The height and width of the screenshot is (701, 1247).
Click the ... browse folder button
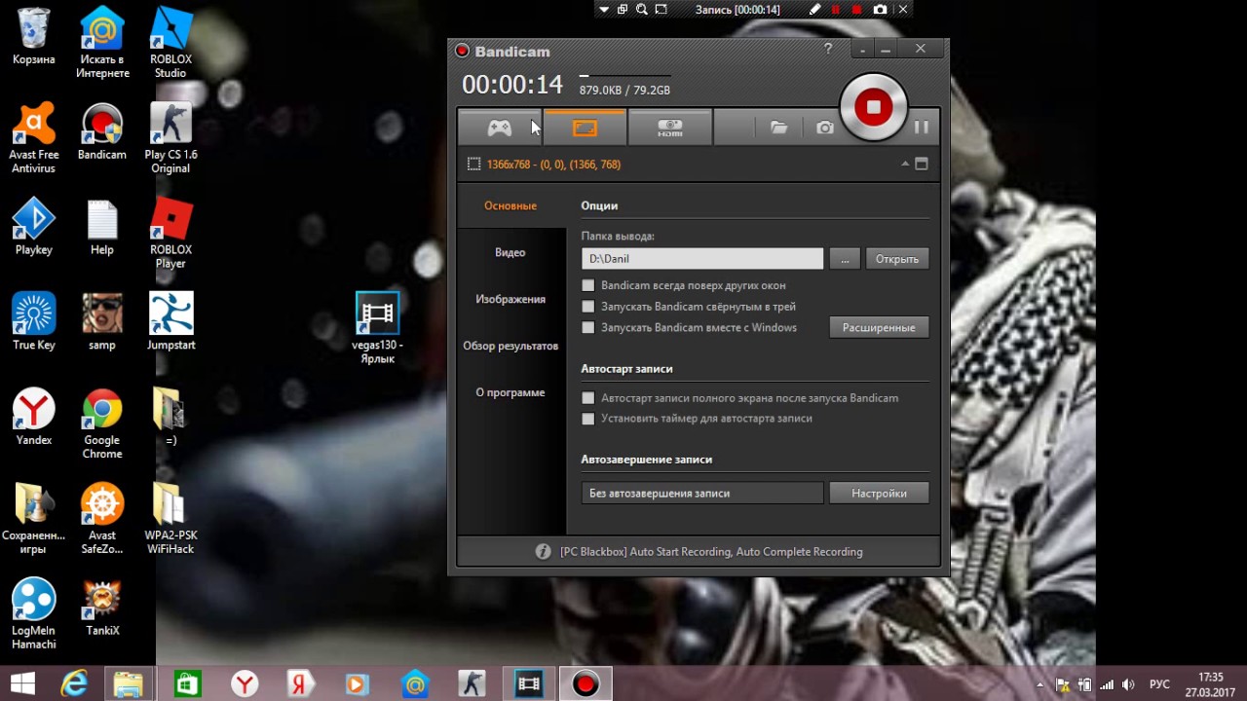845,259
